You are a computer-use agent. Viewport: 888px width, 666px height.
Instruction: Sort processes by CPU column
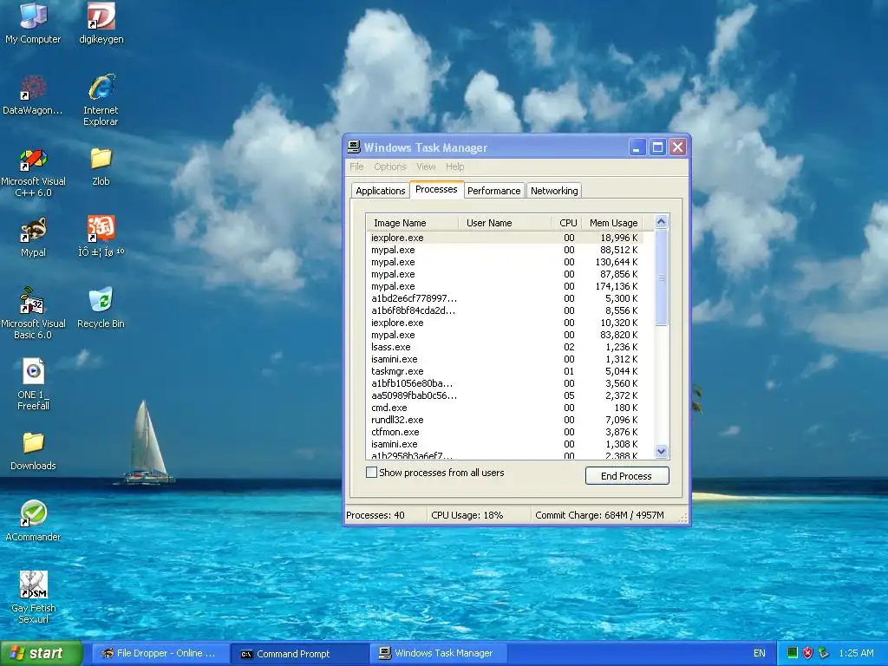coord(566,223)
